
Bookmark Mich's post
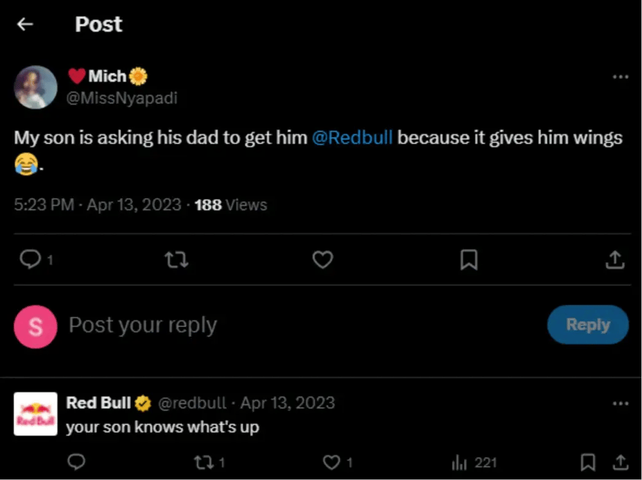469,259
